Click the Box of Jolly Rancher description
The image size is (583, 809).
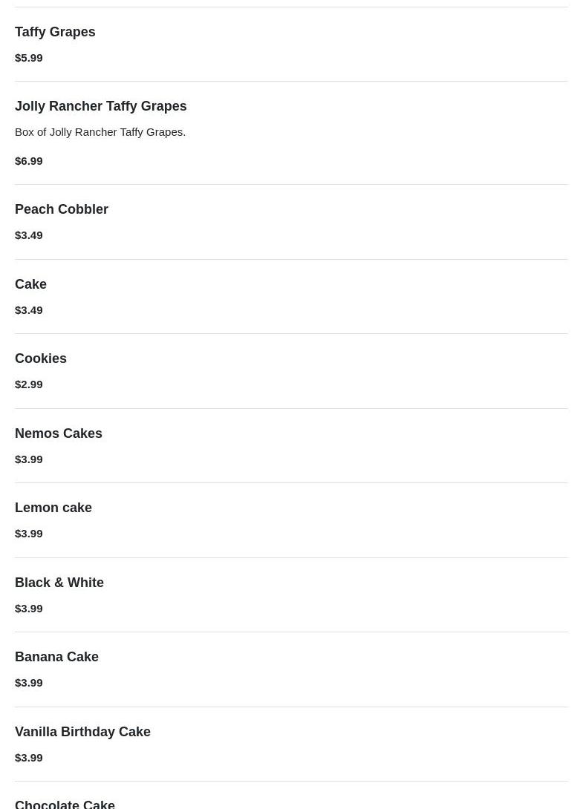(x=100, y=132)
